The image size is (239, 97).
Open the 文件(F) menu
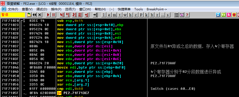(13, 9)
